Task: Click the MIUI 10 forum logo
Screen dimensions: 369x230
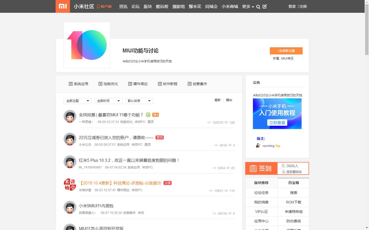Action: [x=87, y=45]
